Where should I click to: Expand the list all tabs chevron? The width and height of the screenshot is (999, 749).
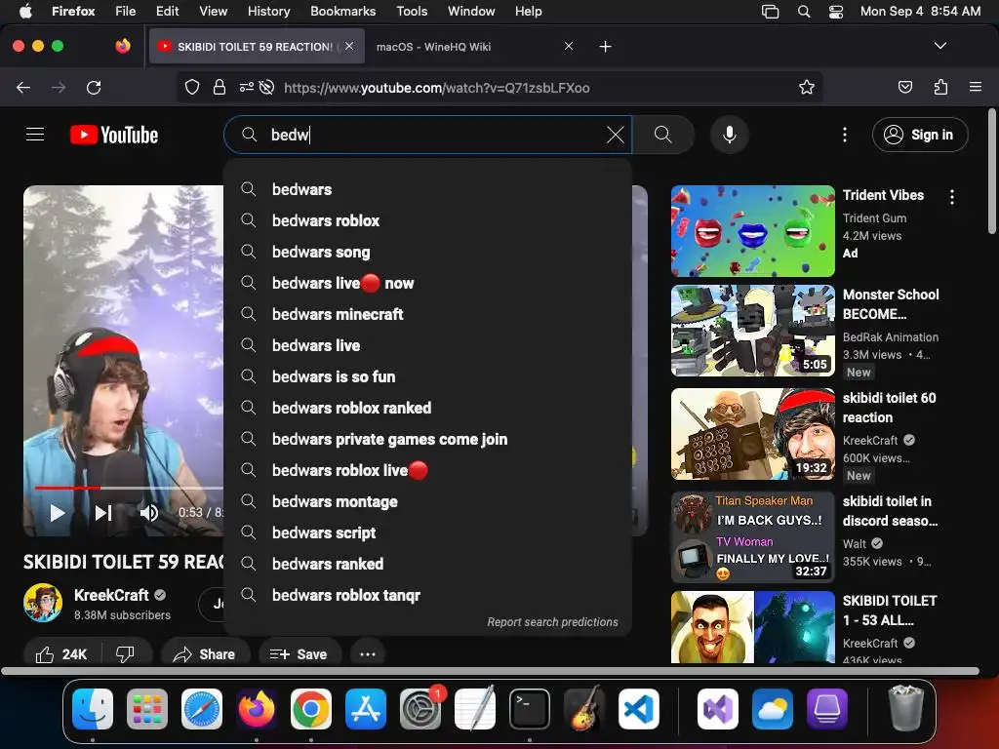click(939, 46)
